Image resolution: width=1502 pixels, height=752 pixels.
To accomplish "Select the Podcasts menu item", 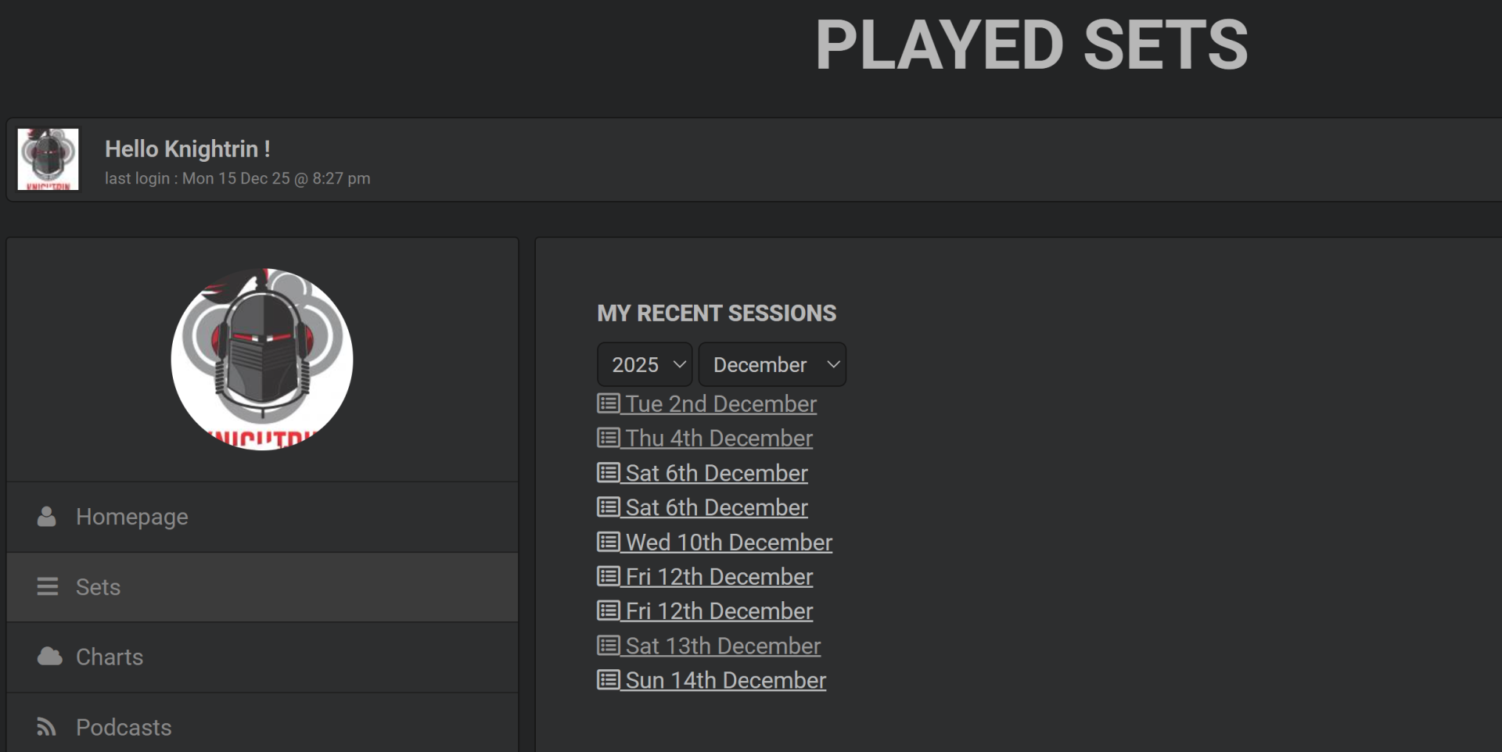I will (x=124, y=727).
